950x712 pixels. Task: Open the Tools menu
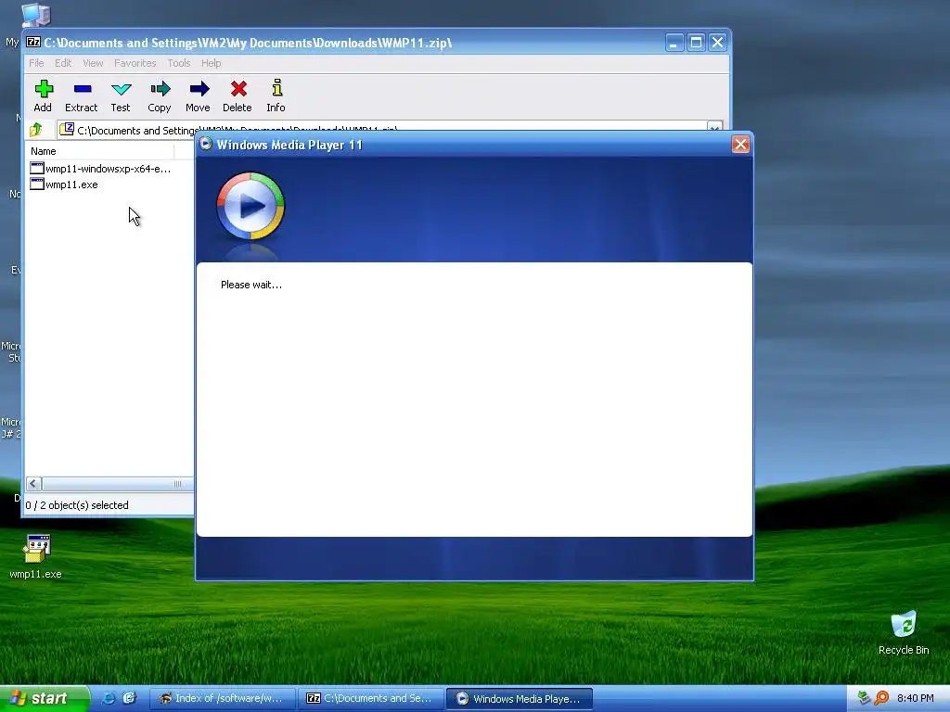coord(179,63)
